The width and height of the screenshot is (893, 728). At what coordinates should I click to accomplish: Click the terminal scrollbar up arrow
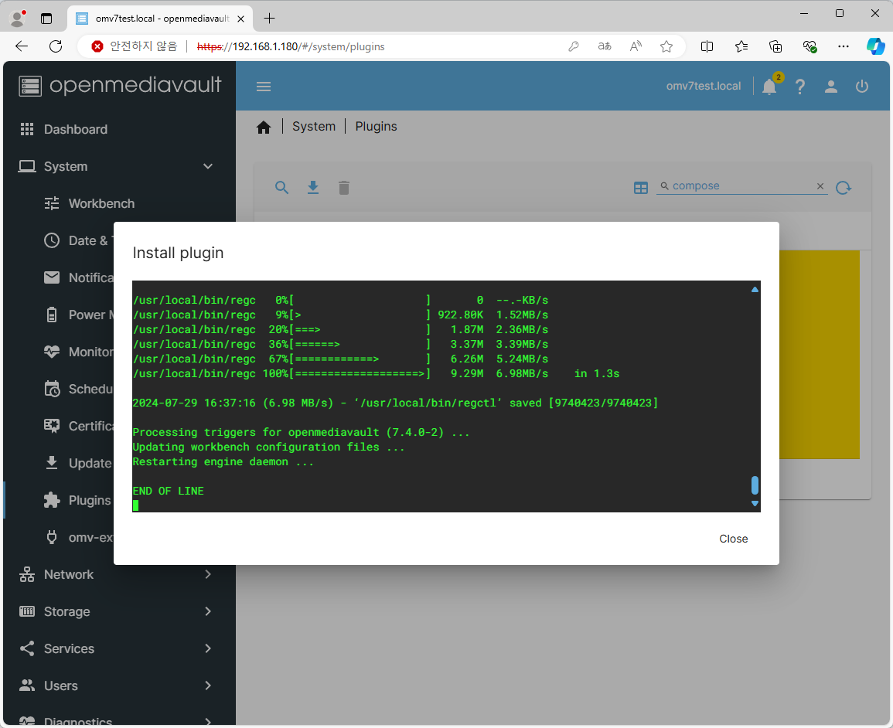click(755, 290)
